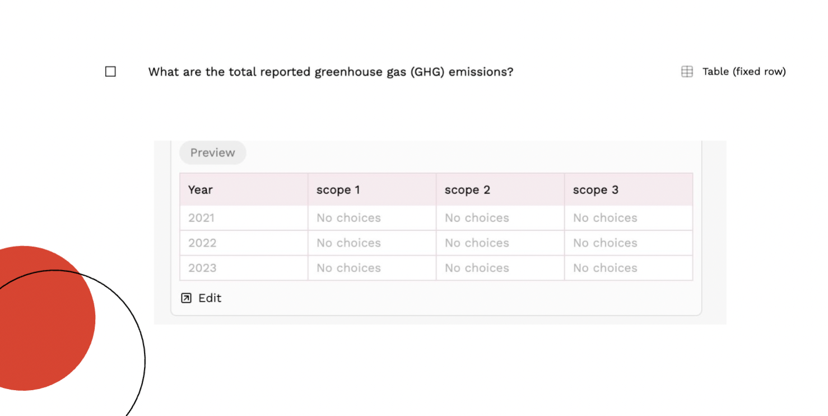Image resolution: width=828 pixels, height=416 pixels.
Task: Open the scope 2 choices for 2022
Action: coord(477,243)
